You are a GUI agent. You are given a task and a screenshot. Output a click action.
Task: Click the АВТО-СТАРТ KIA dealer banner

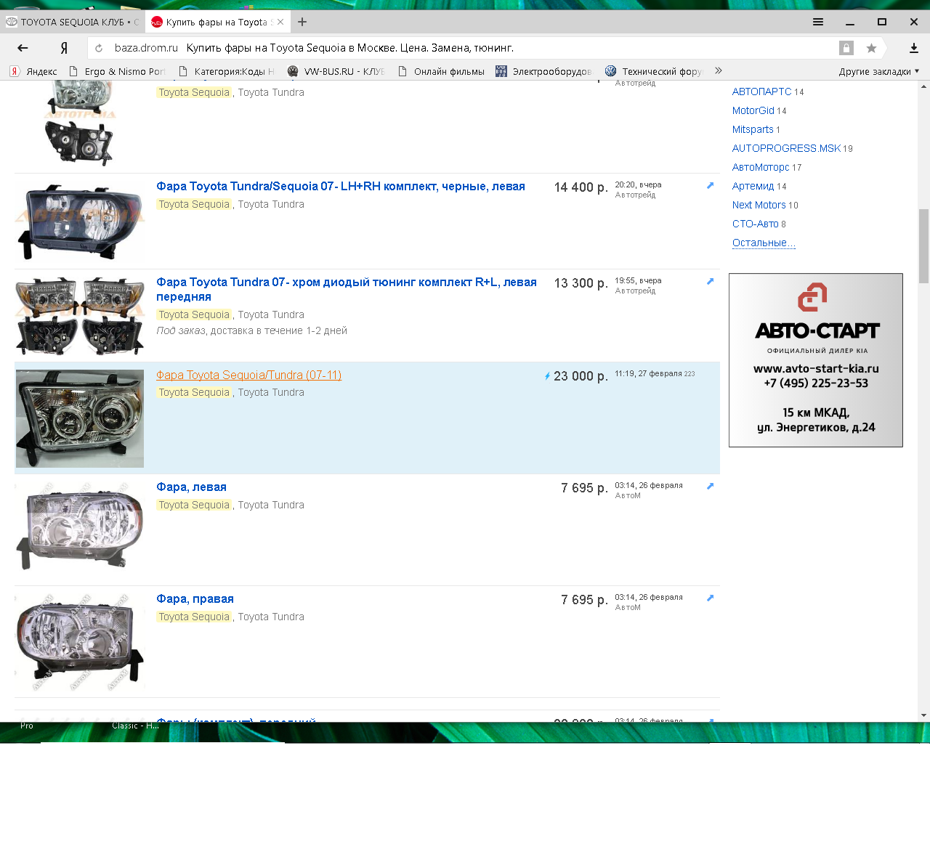[x=815, y=360]
